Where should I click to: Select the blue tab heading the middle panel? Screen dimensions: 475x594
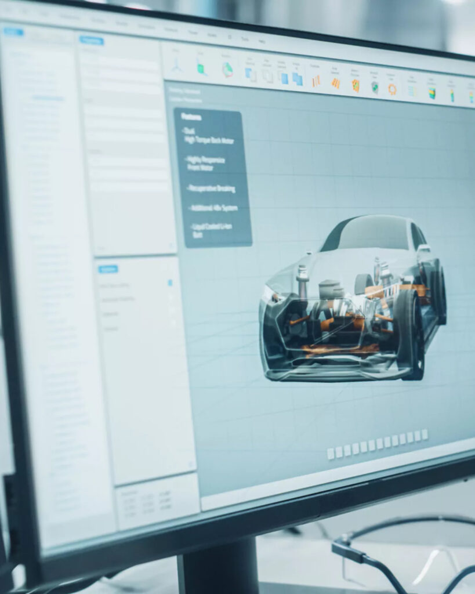91,40
